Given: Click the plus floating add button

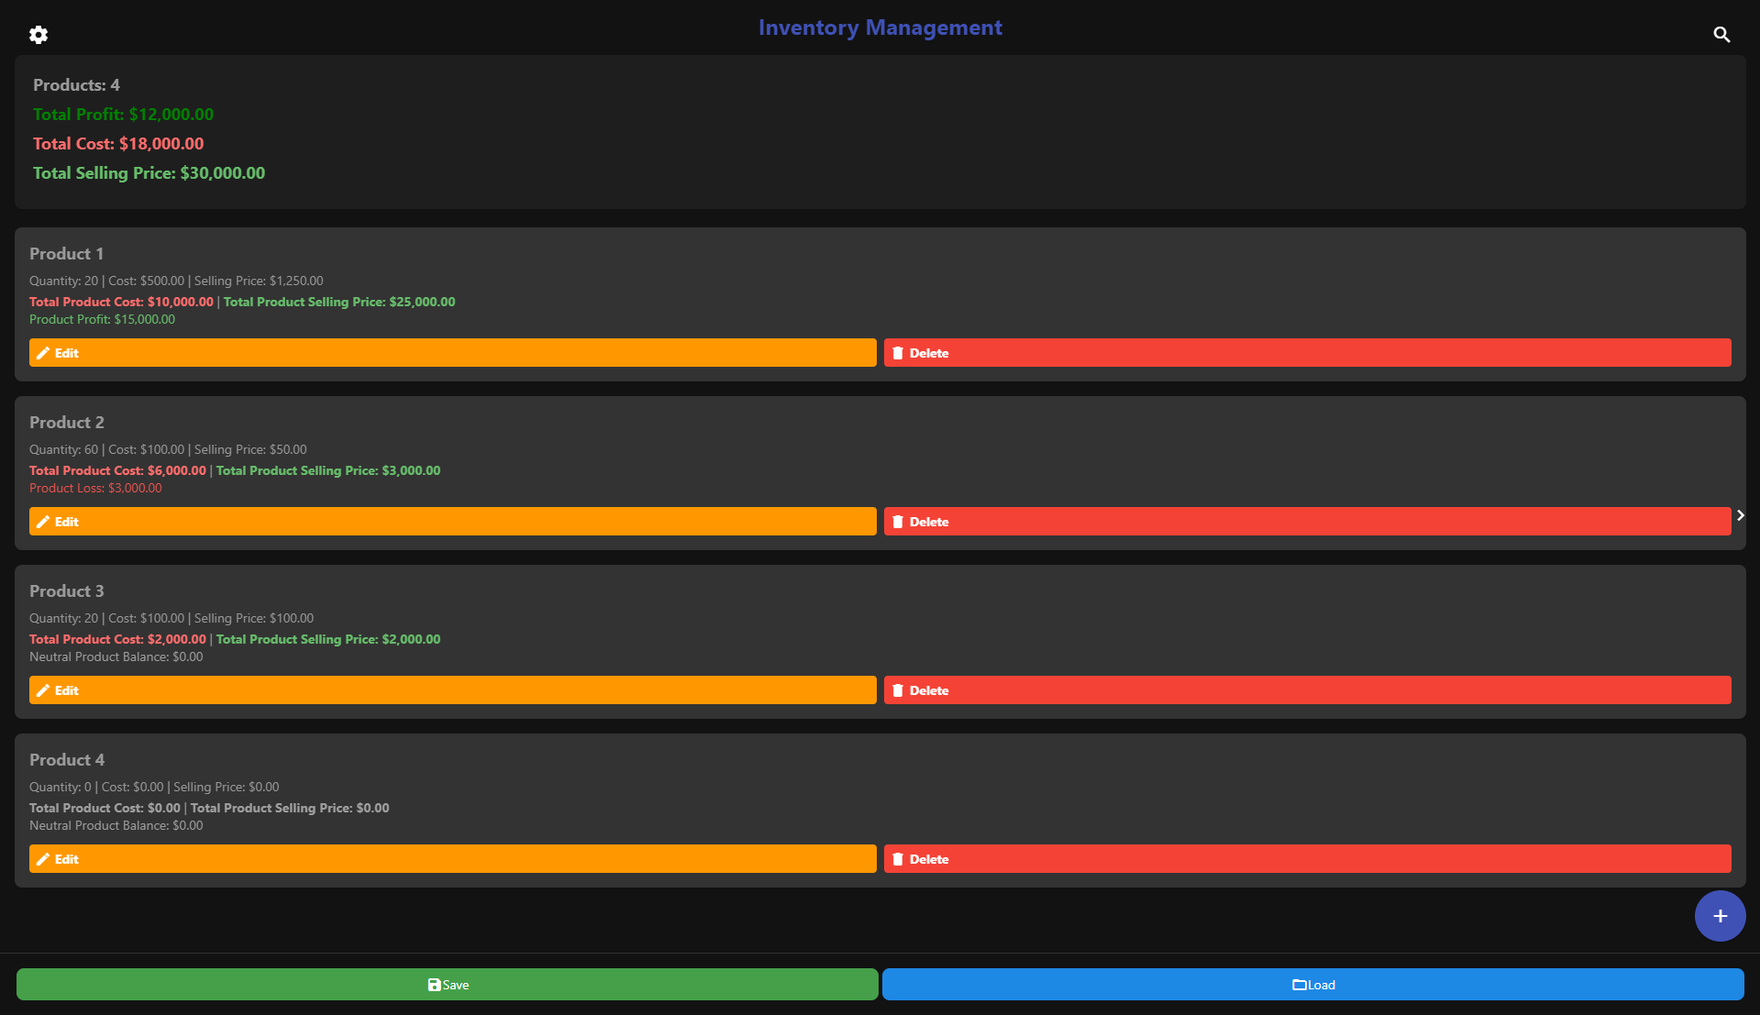Looking at the screenshot, I should pyautogui.click(x=1720, y=916).
